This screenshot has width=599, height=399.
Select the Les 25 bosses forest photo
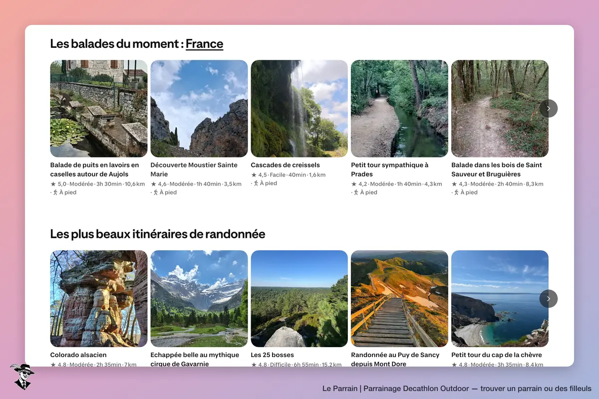click(x=299, y=299)
